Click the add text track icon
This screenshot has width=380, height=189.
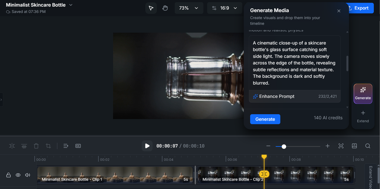(66, 146)
